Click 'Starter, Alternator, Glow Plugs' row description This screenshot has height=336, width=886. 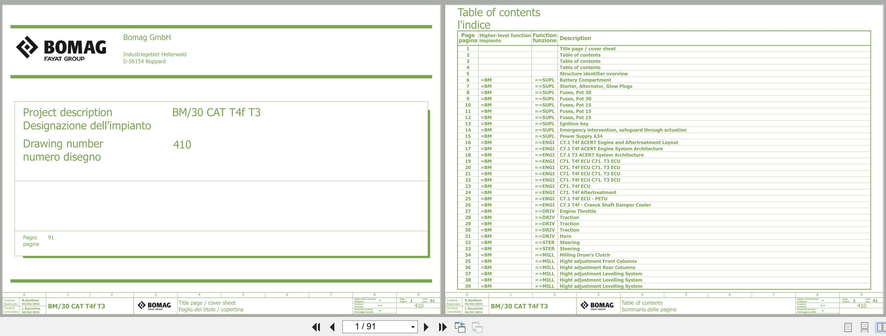(x=596, y=86)
